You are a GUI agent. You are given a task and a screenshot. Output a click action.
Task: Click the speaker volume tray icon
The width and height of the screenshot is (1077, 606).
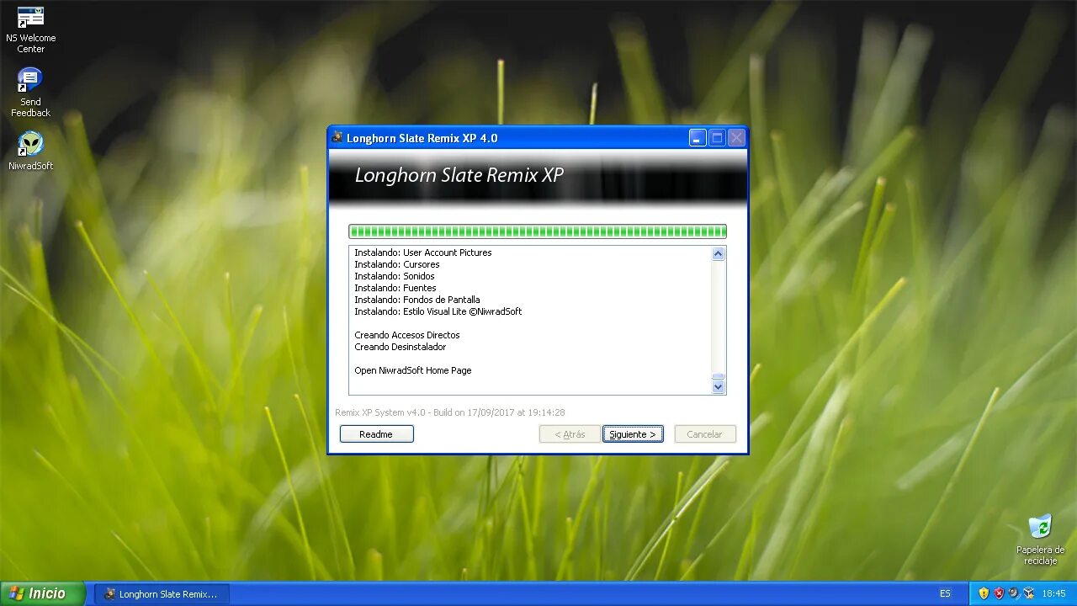point(1014,593)
